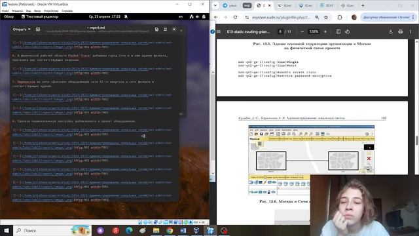Open a new Chrome tab

pyautogui.click(x=363, y=5)
